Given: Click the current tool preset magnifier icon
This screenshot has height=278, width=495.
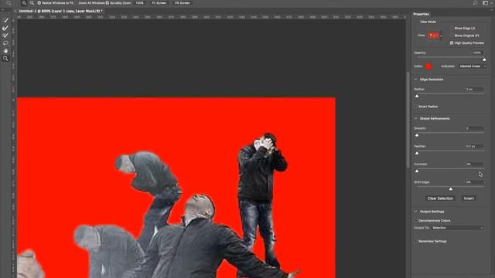Looking at the screenshot, I should pos(9,3).
